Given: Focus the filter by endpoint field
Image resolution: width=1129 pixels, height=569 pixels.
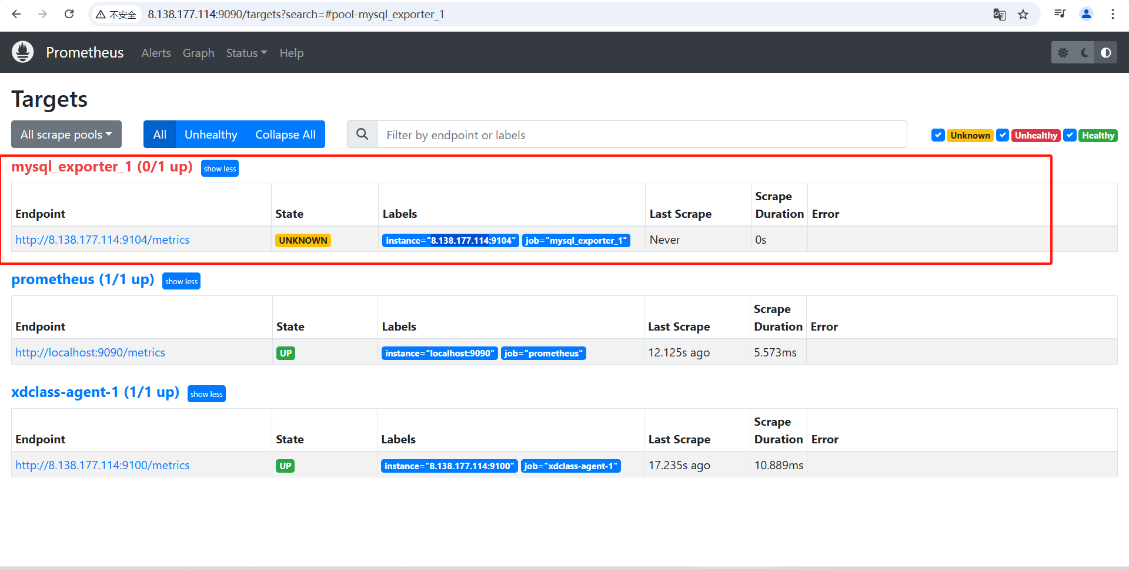Looking at the screenshot, I should pyautogui.click(x=642, y=134).
